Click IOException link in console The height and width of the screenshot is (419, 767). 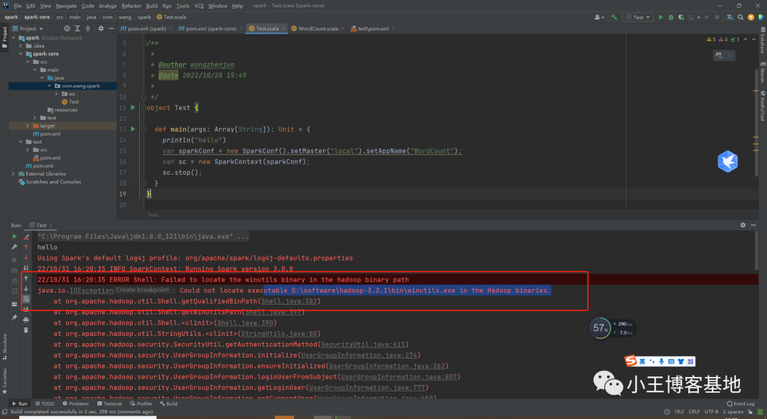92,290
